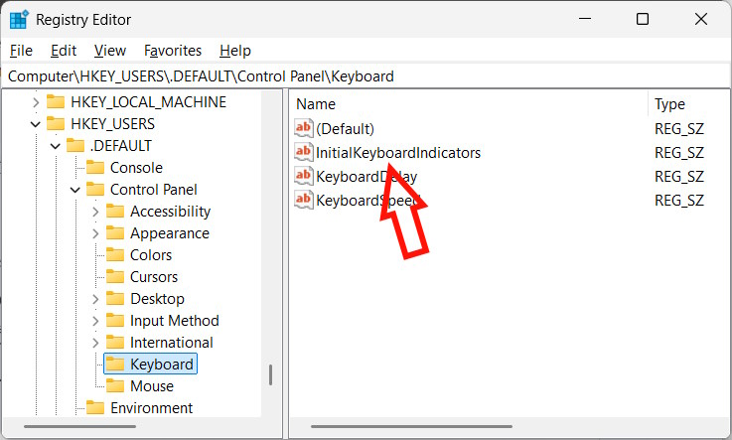The width and height of the screenshot is (732, 440).
Task: Click the Appearance folder icon
Action: click(115, 232)
